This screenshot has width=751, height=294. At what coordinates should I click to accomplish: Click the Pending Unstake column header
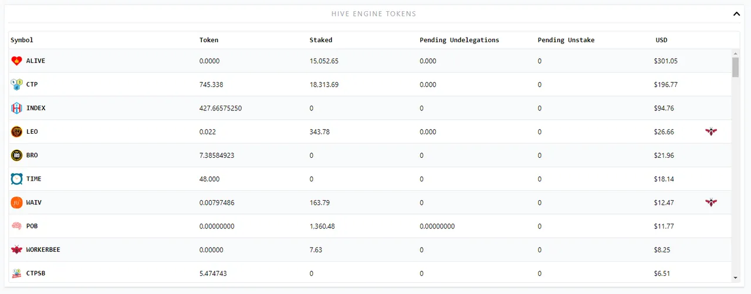[x=566, y=40]
